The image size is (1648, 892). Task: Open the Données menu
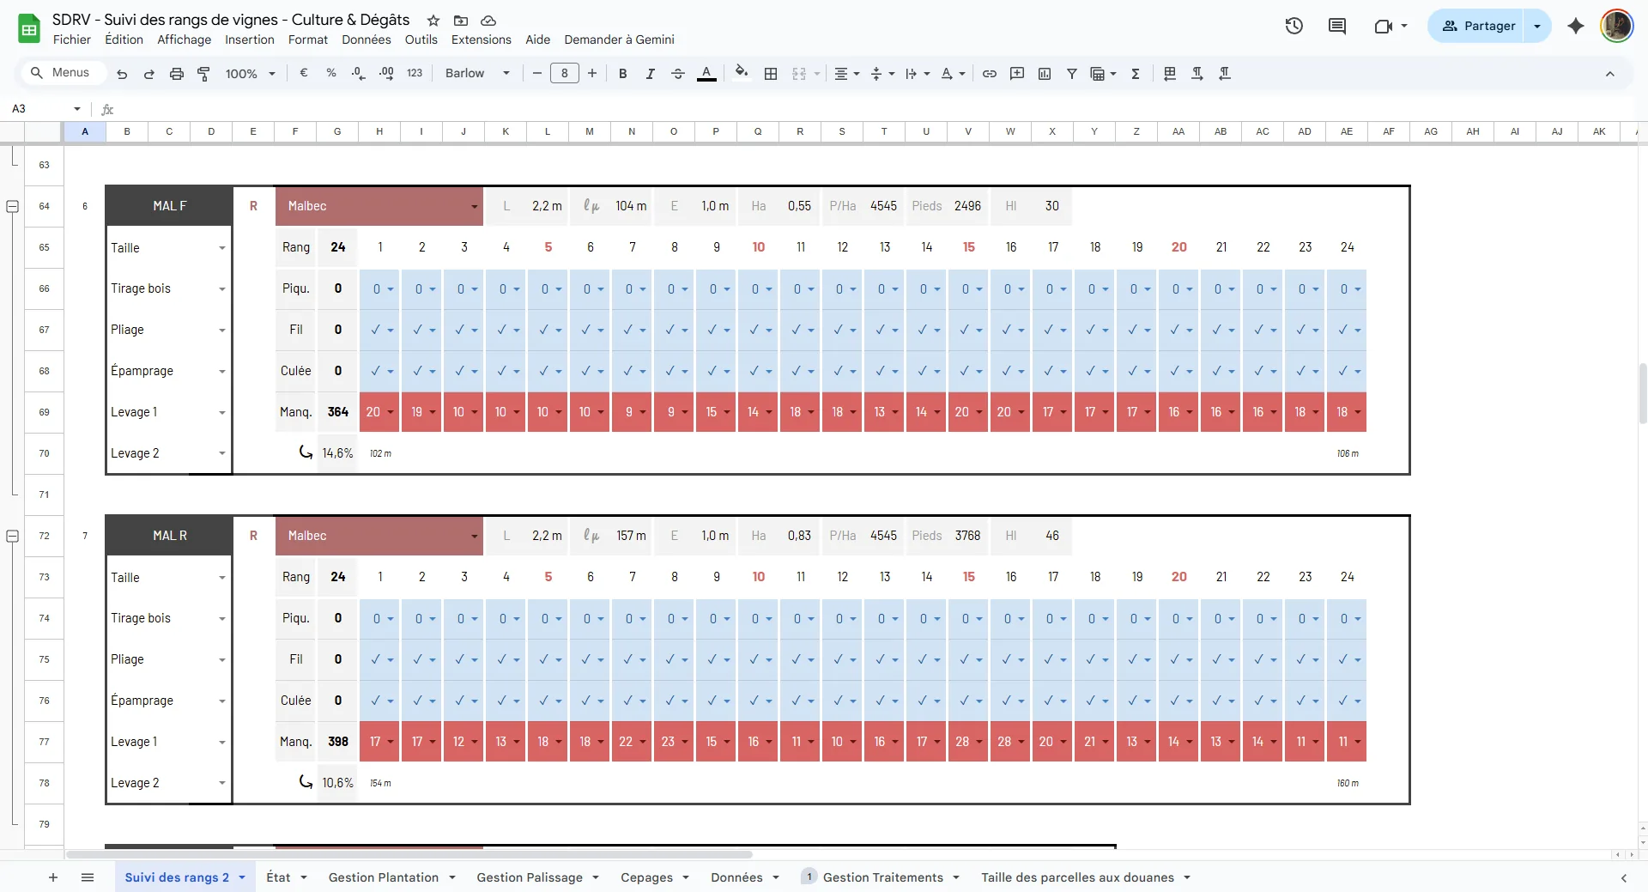pyautogui.click(x=366, y=39)
